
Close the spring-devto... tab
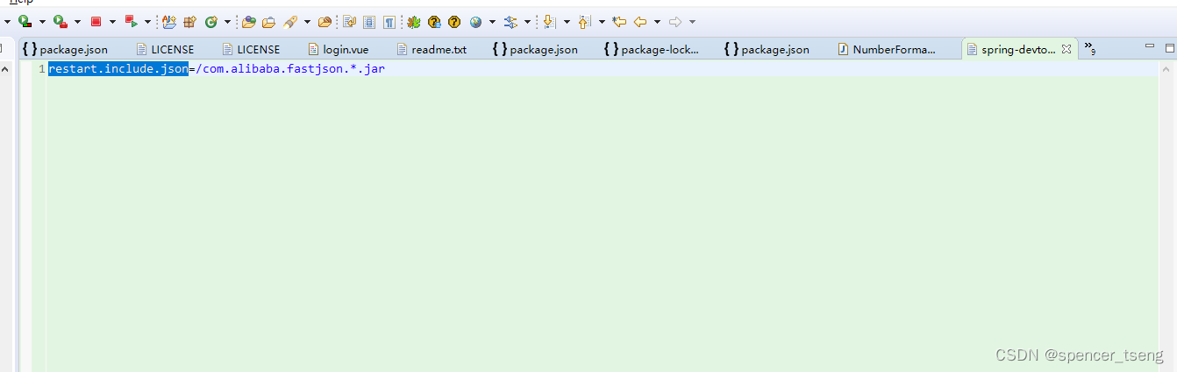coord(1066,49)
